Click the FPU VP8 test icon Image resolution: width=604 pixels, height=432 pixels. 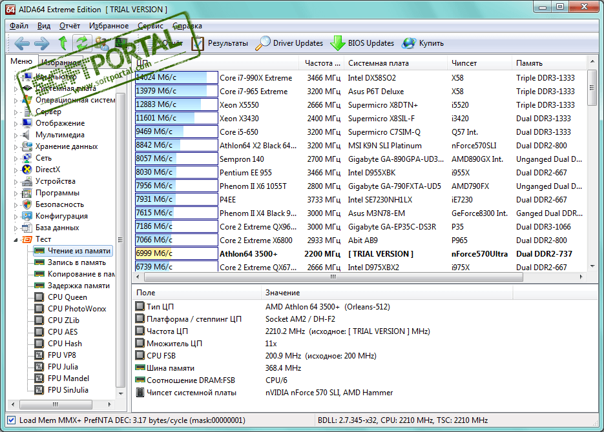(39, 355)
